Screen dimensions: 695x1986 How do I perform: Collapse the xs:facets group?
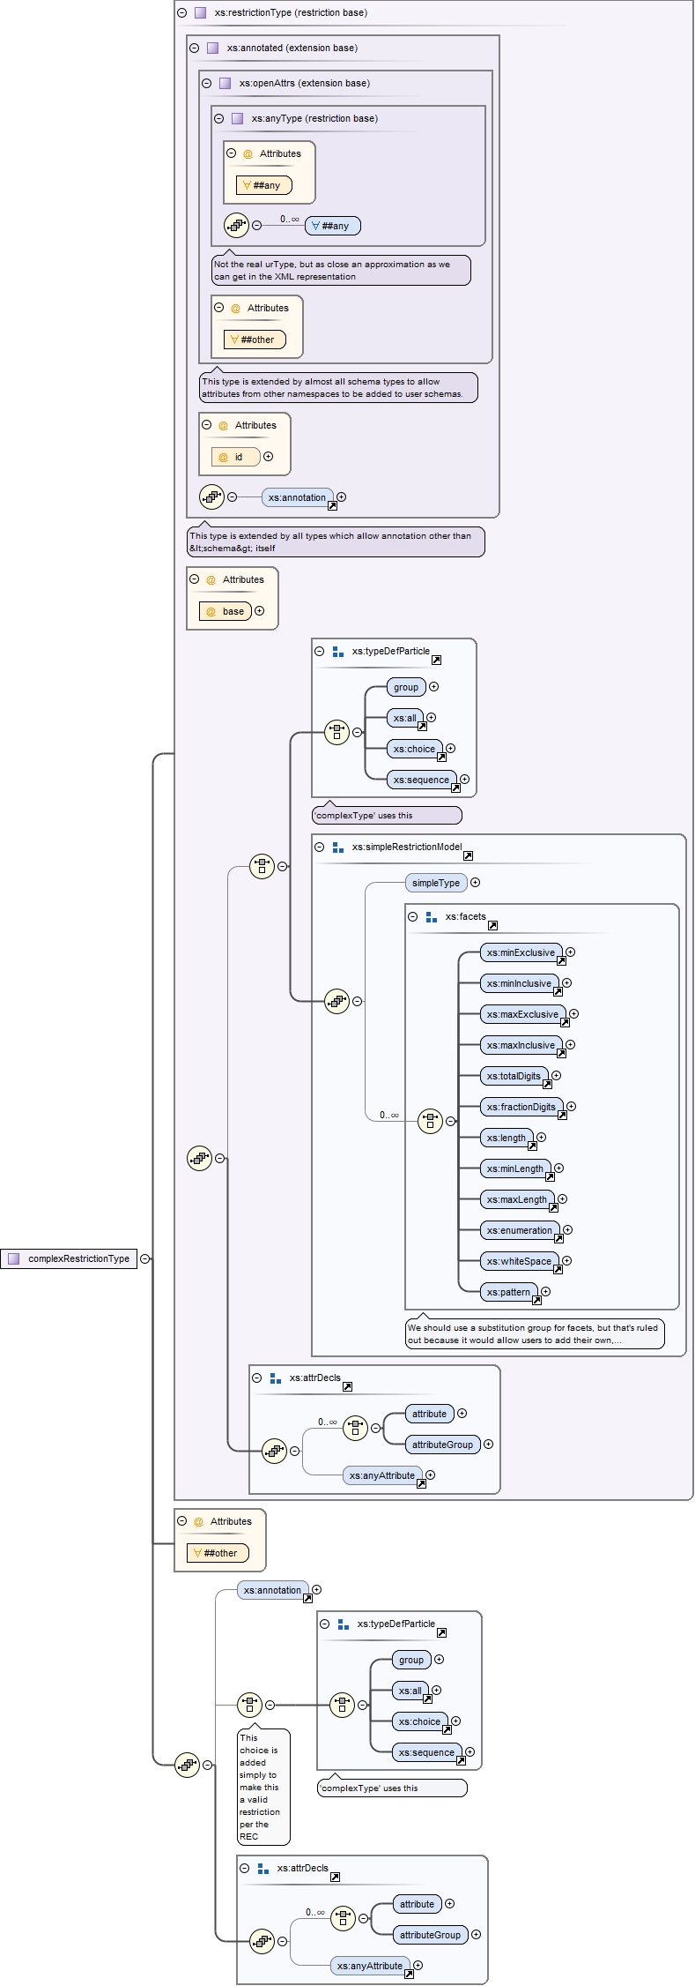413,916
